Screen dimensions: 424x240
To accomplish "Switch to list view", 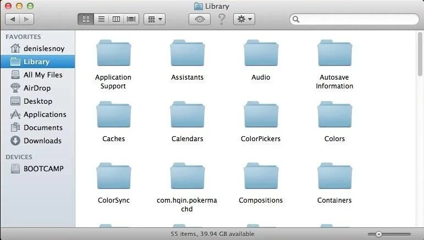I will point(101,19).
